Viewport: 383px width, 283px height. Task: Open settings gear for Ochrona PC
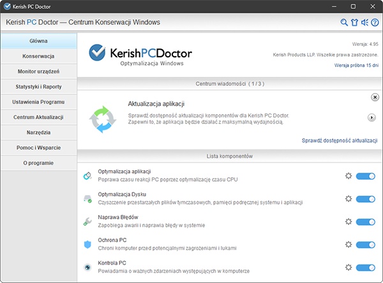click(349, 245)
